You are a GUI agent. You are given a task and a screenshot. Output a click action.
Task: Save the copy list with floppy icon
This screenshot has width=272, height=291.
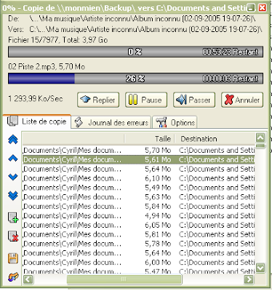tap(13, 258)
